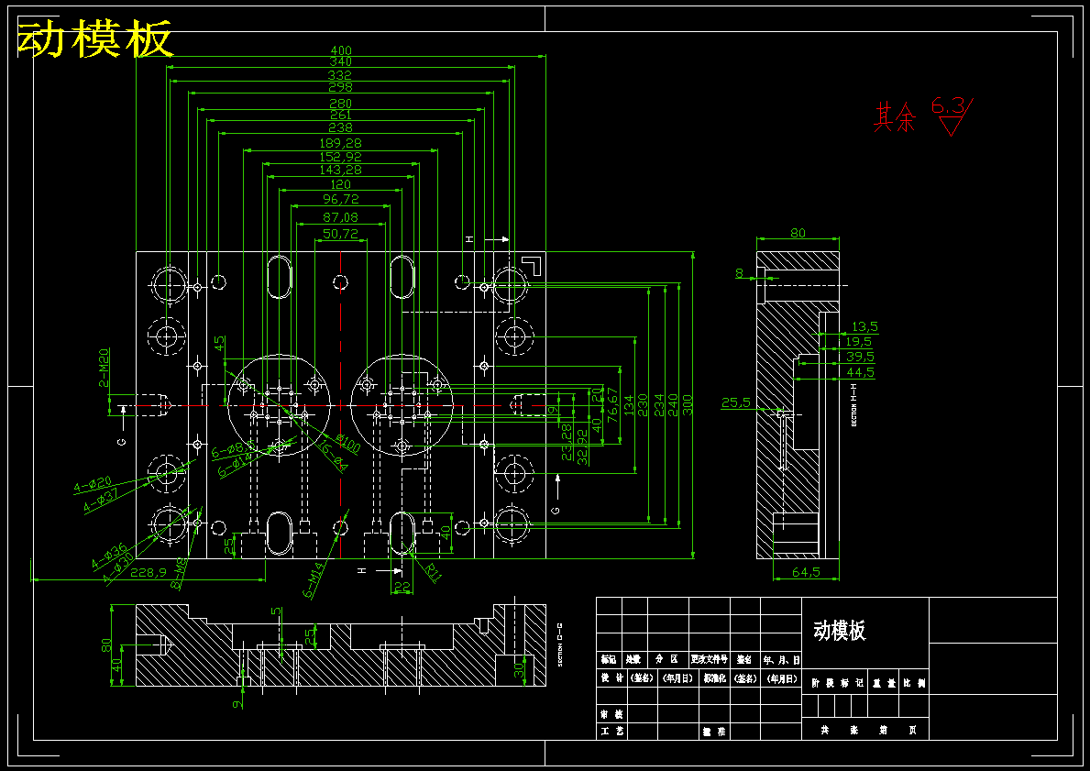
Task: Select the 96,72 dimension text
Action: click(341, 200)
